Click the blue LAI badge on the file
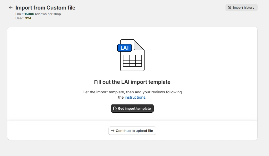Screen dimensions: 269x156 coord(124,48)
